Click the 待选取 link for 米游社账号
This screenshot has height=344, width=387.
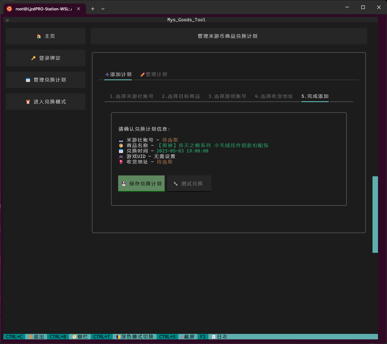170,140
